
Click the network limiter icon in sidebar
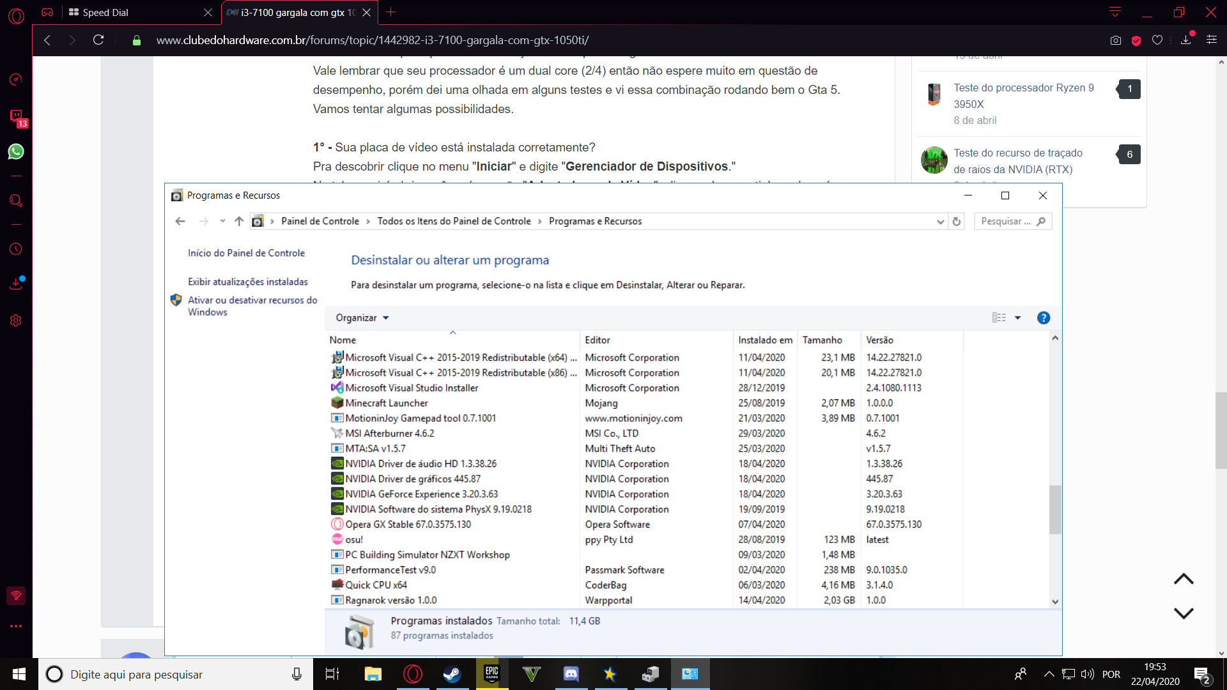coord(16,596)
